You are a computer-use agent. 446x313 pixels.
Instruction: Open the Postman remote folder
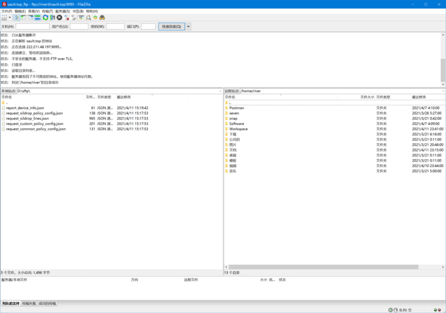tap(236, 108)
